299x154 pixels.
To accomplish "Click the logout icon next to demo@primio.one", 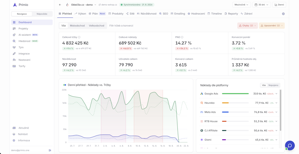I will pos(50,150).
